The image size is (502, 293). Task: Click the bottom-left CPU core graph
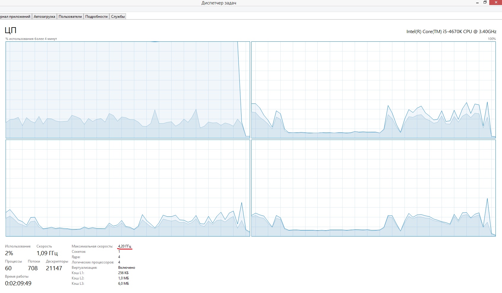point(128,188)
